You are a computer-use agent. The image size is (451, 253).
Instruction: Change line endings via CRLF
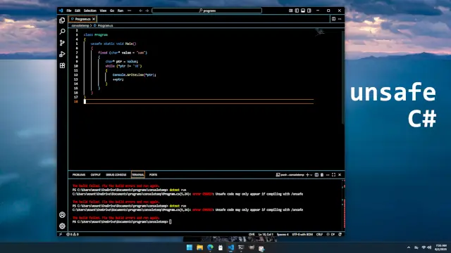319,234
